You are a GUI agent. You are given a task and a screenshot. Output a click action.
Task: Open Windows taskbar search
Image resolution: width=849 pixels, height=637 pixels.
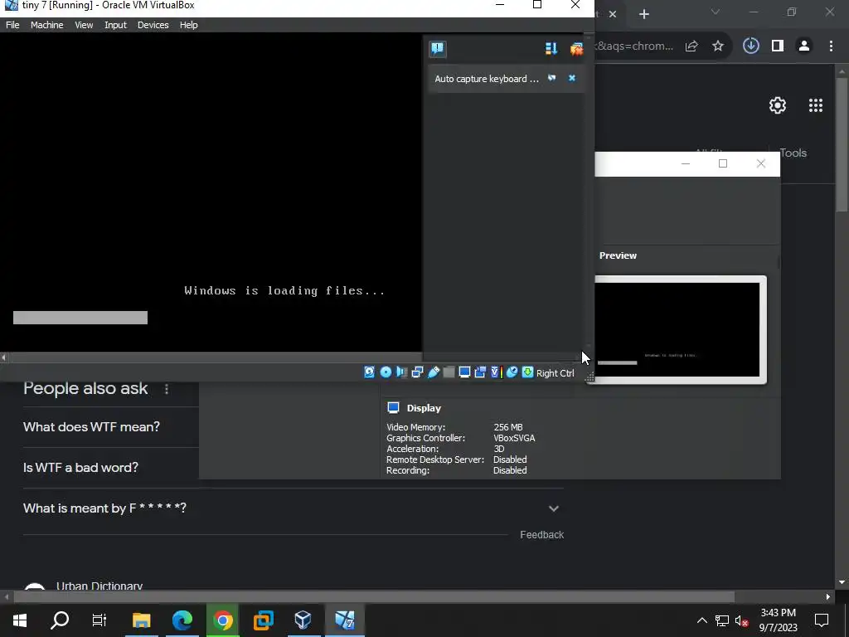coord(60,620)
